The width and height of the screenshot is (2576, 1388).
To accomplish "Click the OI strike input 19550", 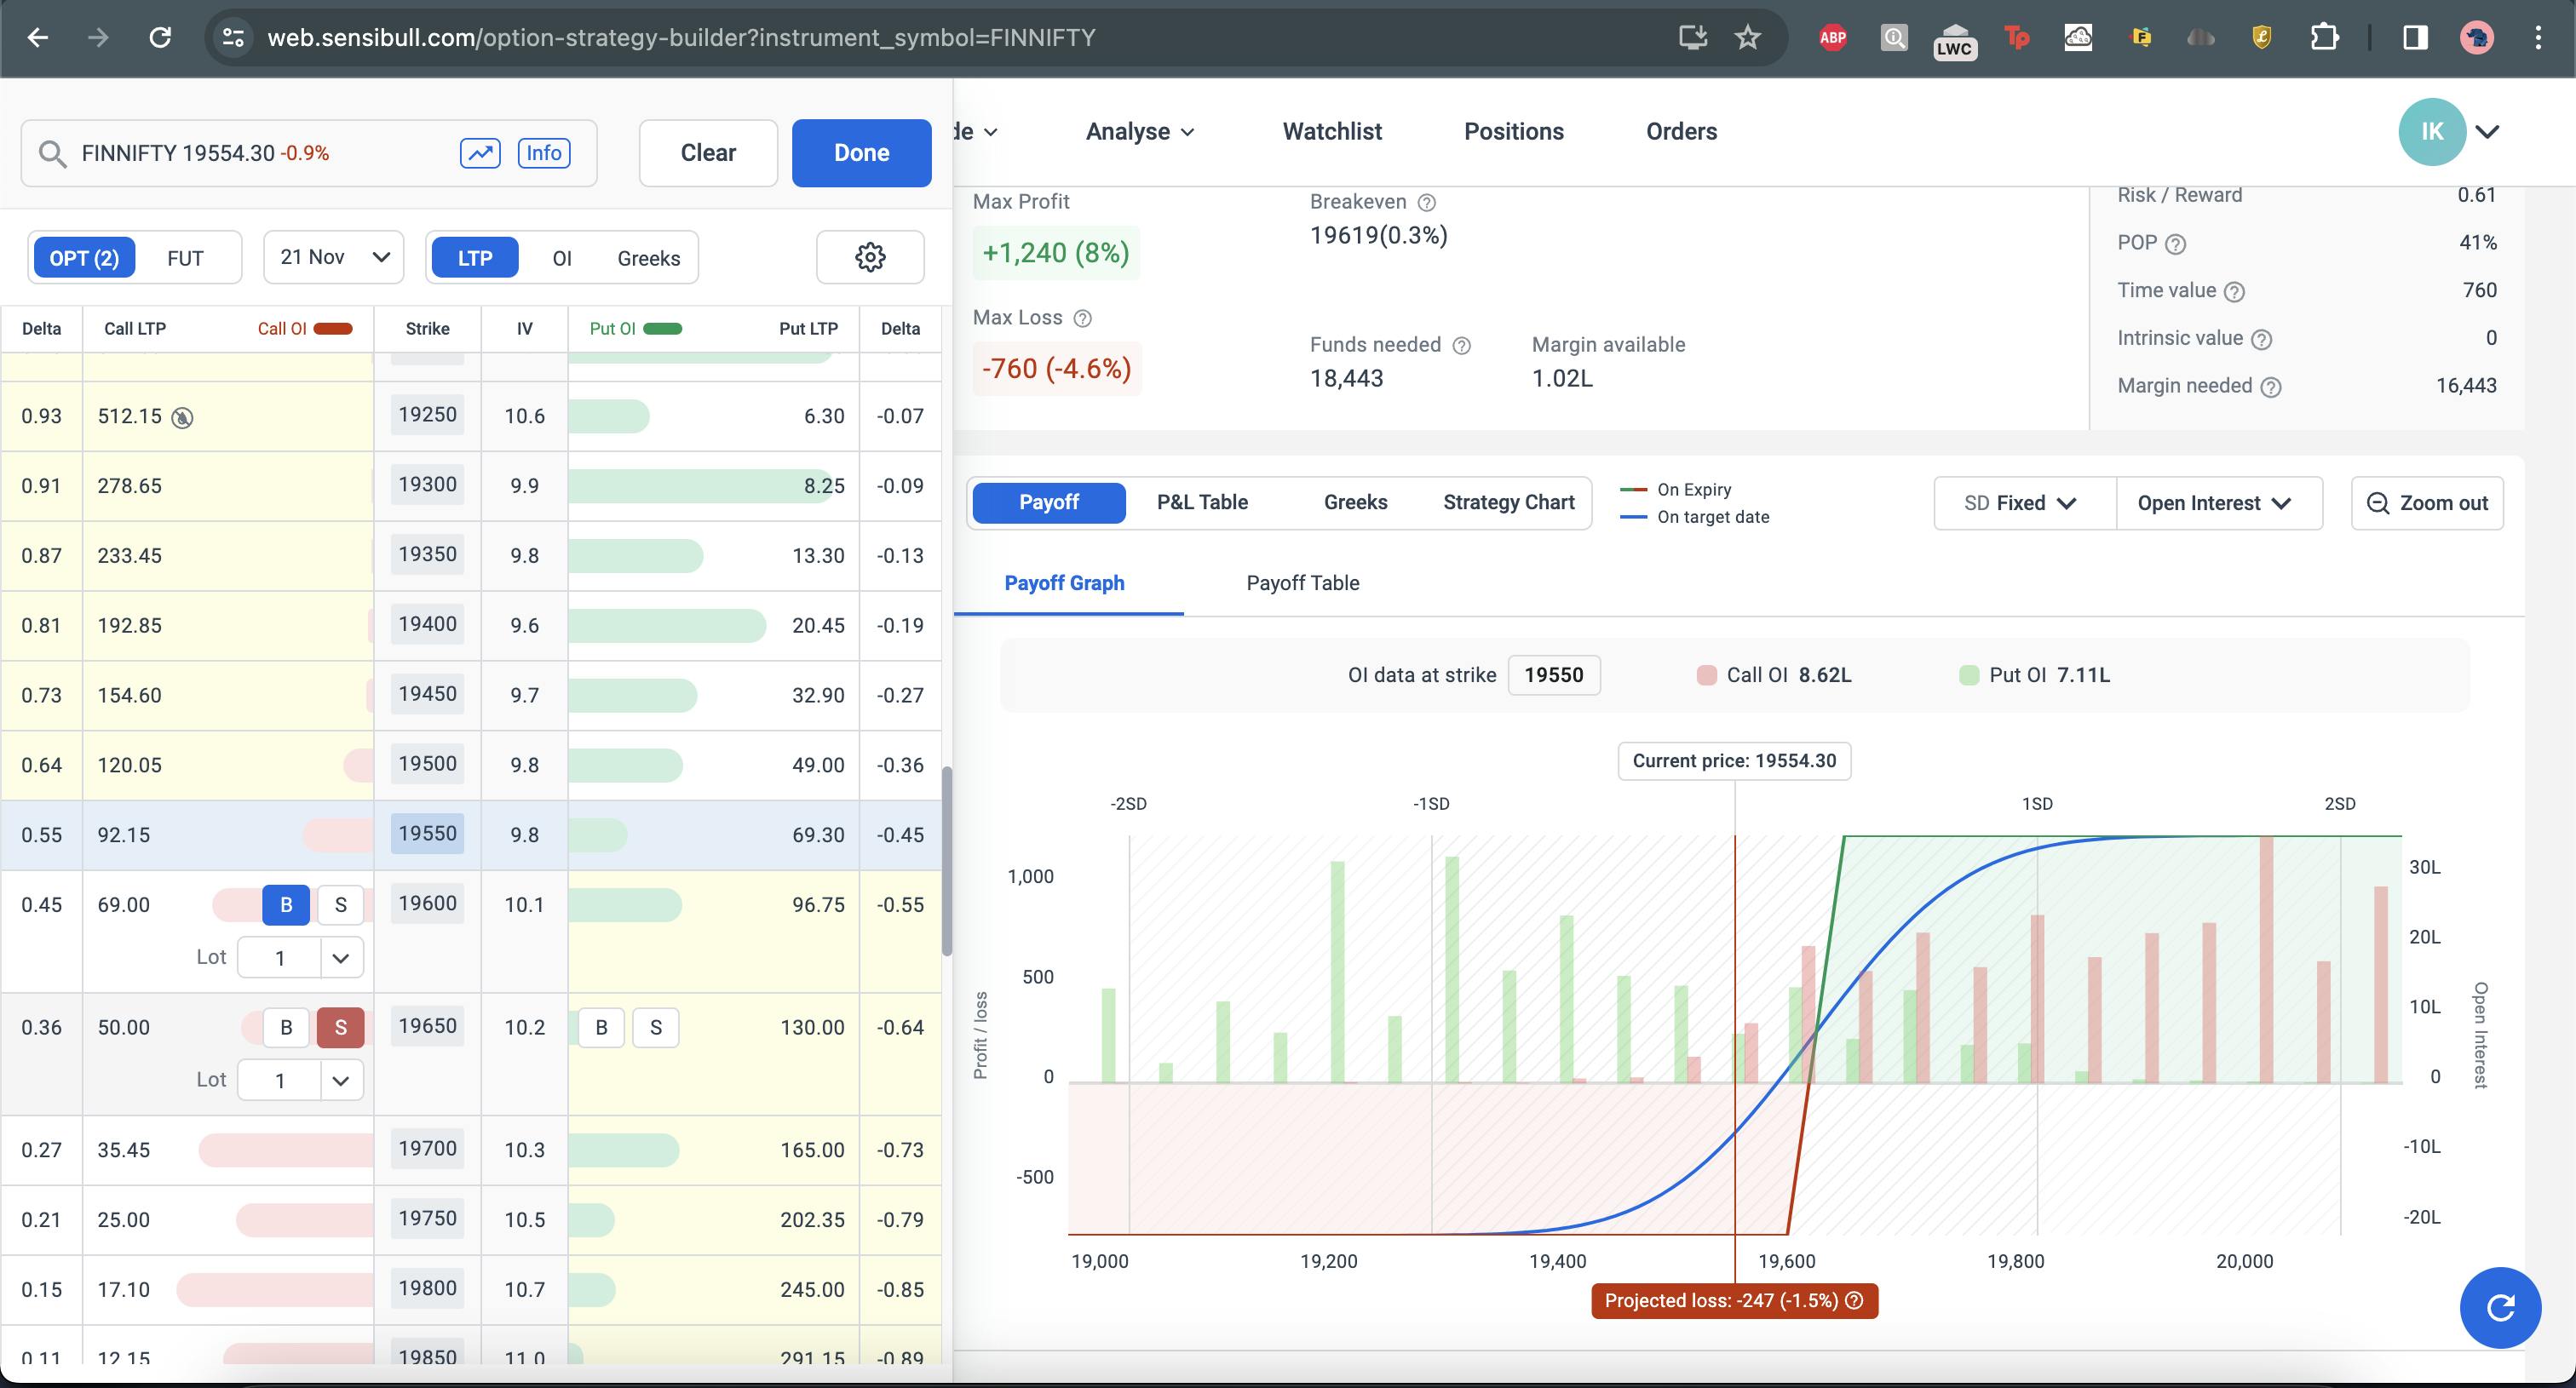I will [x=1553, y=675].
